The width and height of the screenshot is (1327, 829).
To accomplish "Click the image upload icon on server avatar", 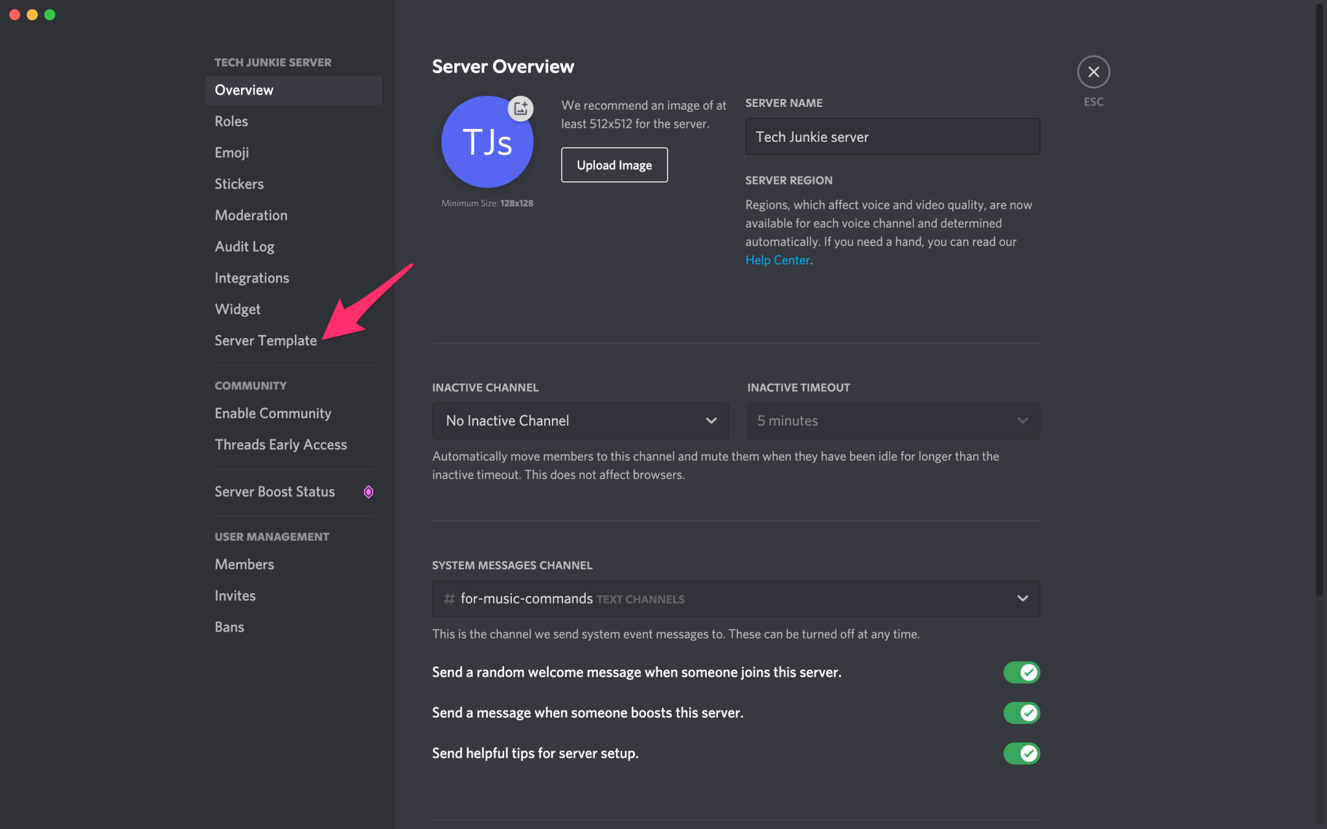I will [520, 108].
